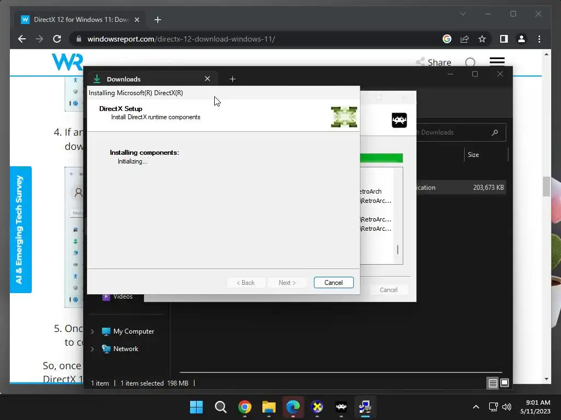Open volume control in system tray

click(507, 407)
